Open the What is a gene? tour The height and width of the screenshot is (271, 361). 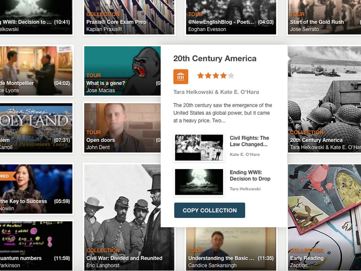pyautogui.click(x=122, y=71)
